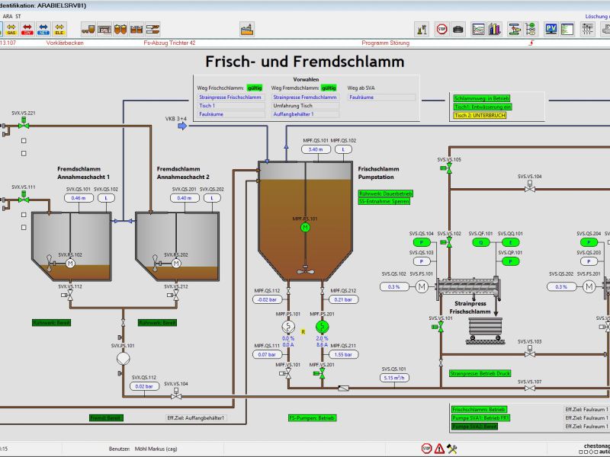Image resolution: width=610 pixels, height=457 pixels.
Task: Click the STOP sign toolbar icon
Action: pos(441,29)
